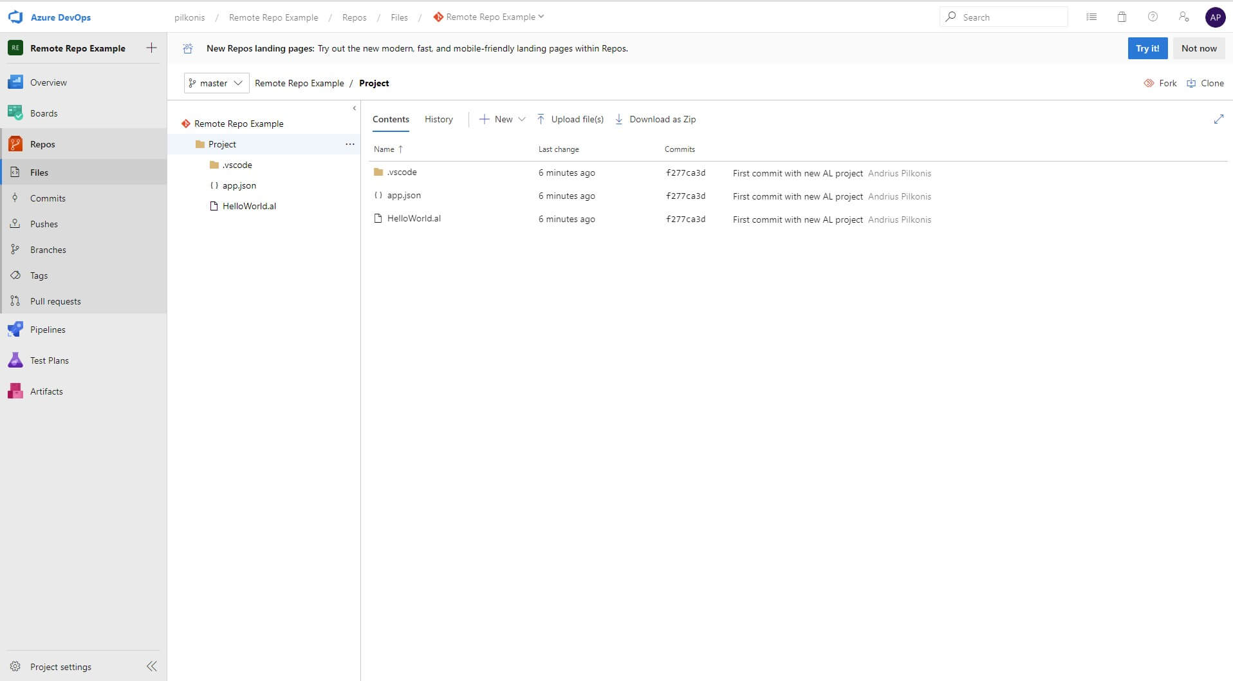Image resolution: width=1233 pixels, height=681 pixels.
Task: Open HelloWorld.al in contents list
Action: 414,218
